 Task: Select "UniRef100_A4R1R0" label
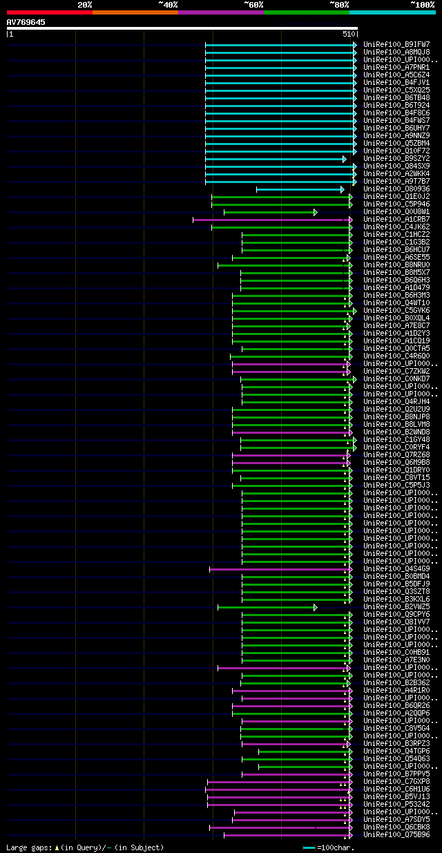point(396,691)
